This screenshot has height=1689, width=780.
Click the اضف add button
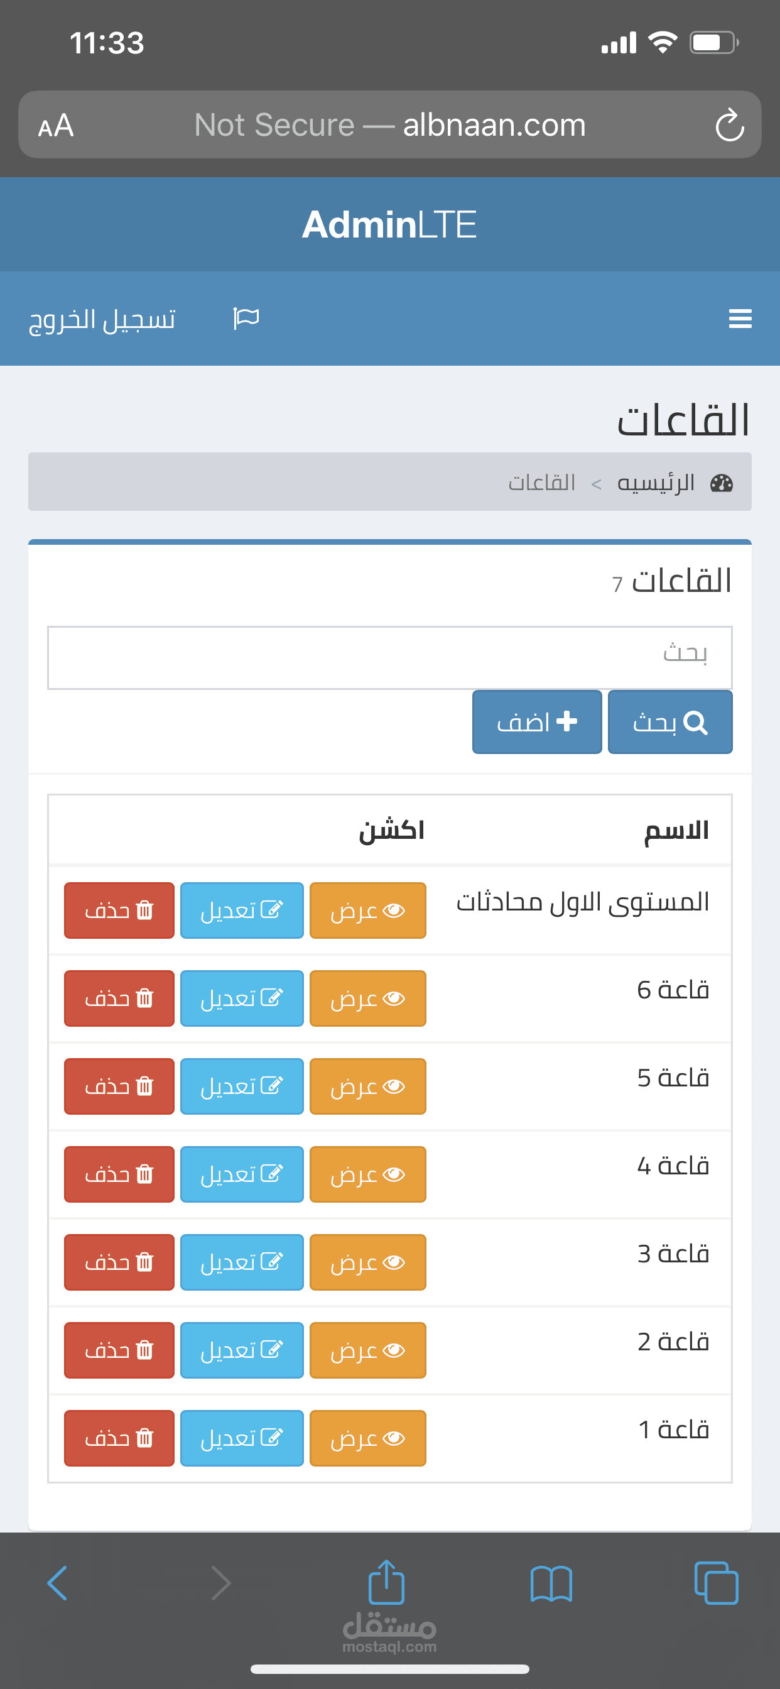point(537,722)
